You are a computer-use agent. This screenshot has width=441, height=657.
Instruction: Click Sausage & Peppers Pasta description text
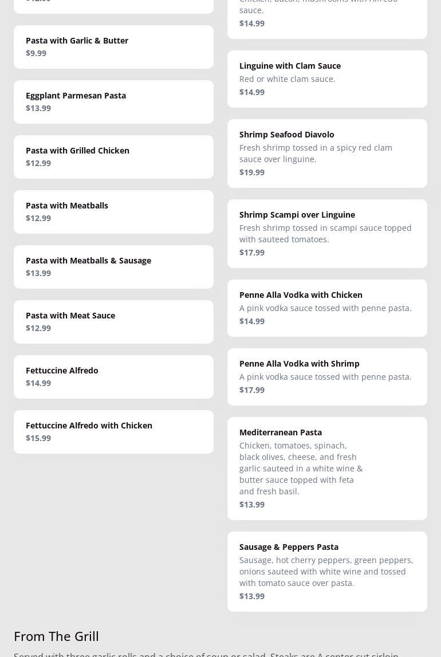point(326,571)
